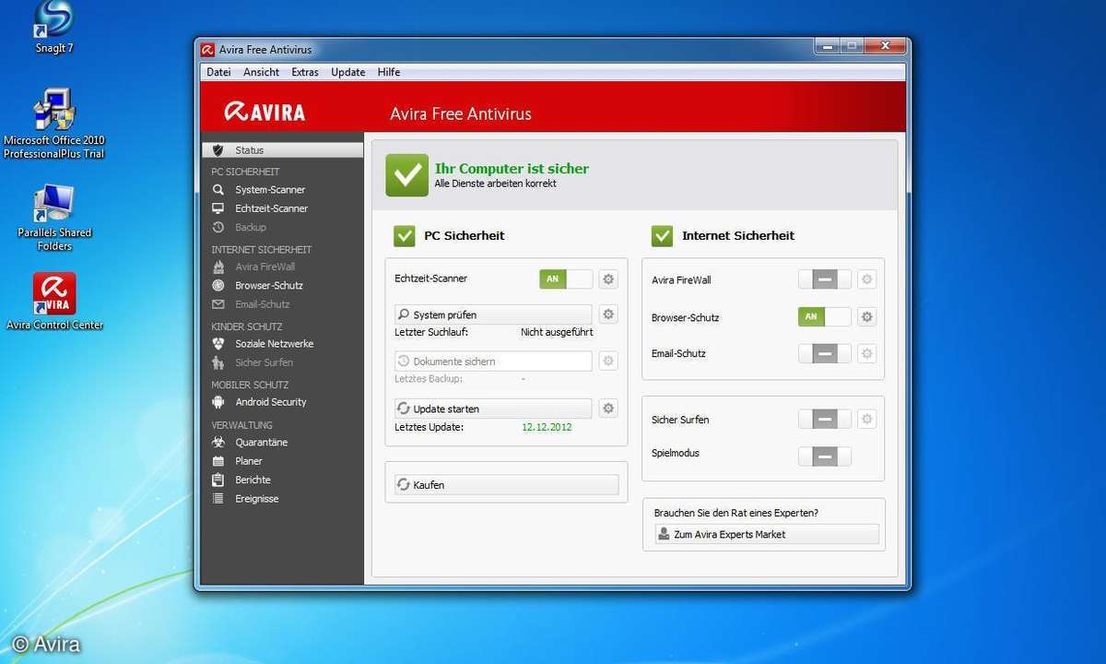Open gear settings beside System prüfen

(x=608, y=314)
